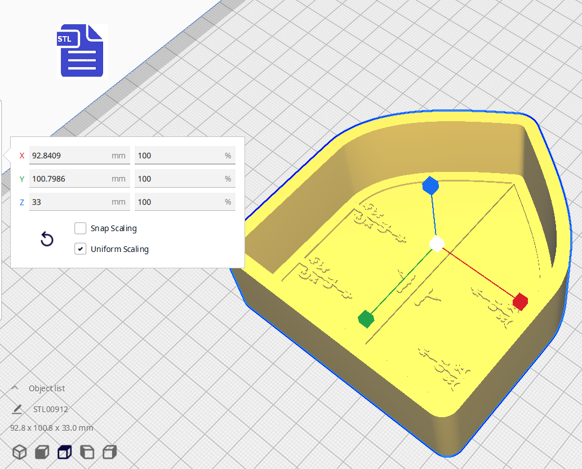Switch to the left side view
Screen dimensions: 582x469
point(87,452)
